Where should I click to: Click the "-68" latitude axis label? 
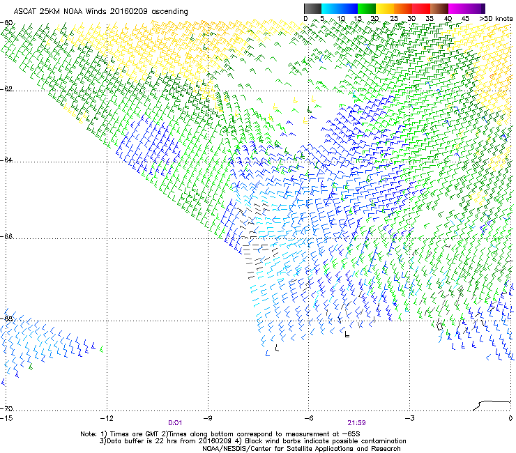7,318
